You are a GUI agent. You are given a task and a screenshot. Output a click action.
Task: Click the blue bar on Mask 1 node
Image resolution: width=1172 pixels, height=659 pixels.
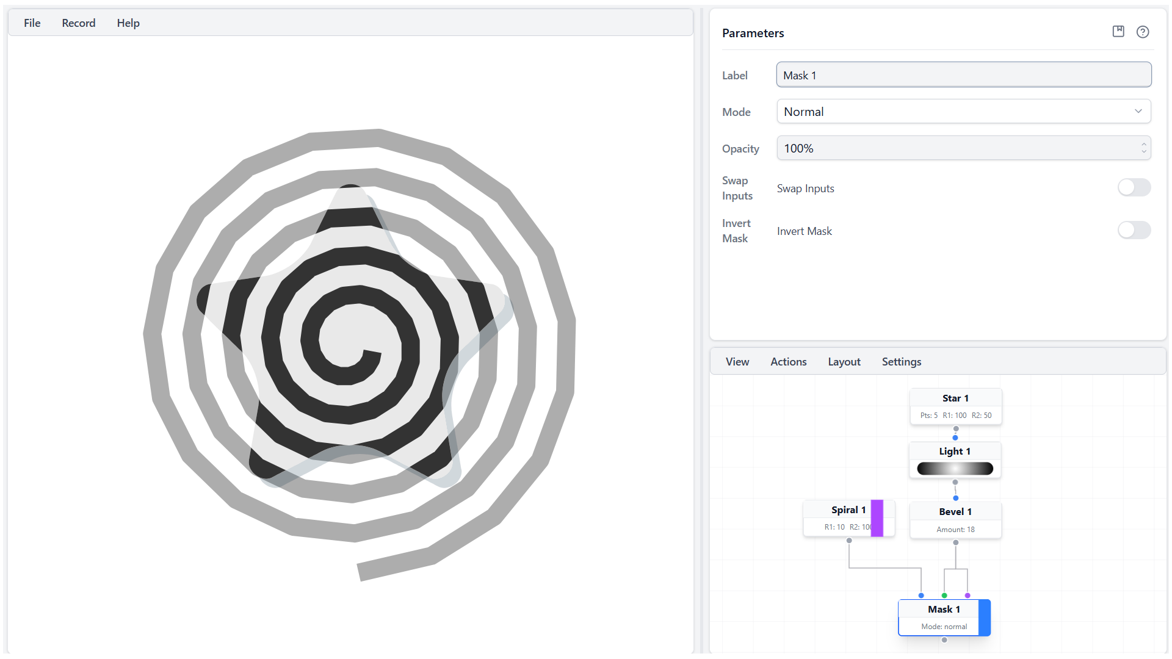tap(984, 618)
